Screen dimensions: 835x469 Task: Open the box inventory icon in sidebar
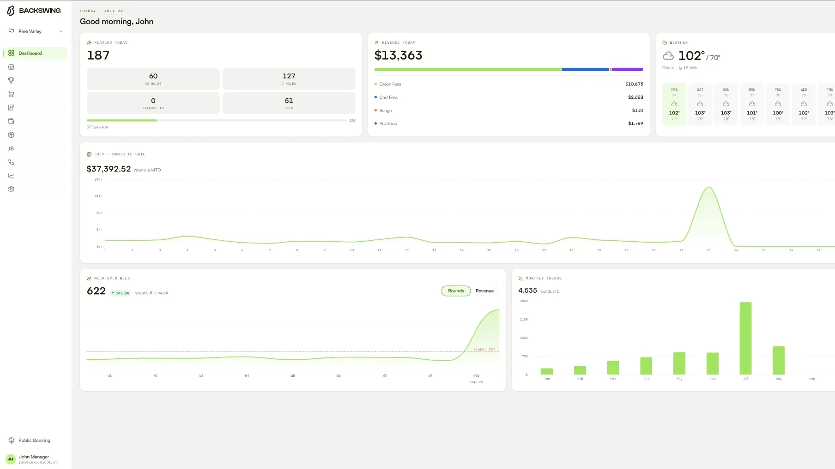(x=11, y=135)
